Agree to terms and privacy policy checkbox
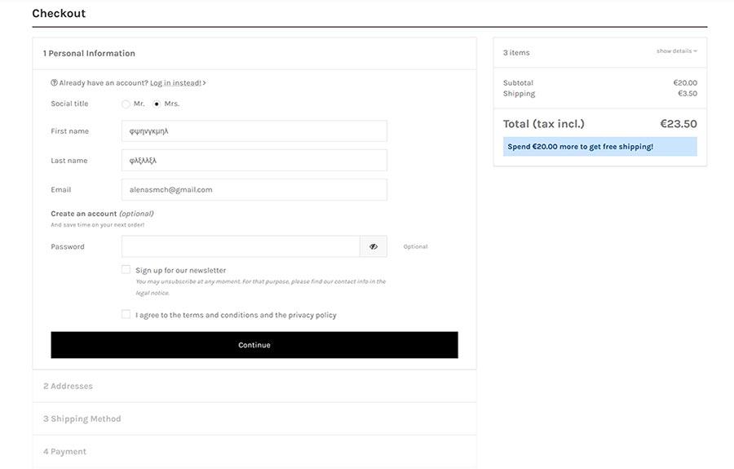Screen dimensions: 734x469 (126, 314)
